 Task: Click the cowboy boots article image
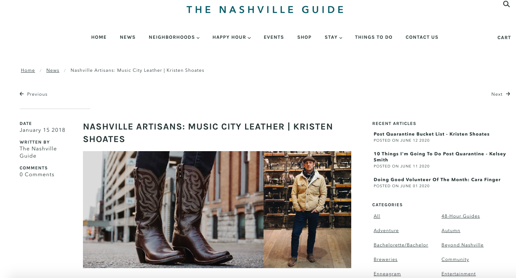point(173,210)
